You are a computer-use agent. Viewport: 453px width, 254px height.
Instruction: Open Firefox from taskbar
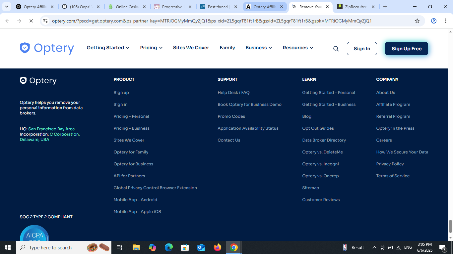click(218, 247)
